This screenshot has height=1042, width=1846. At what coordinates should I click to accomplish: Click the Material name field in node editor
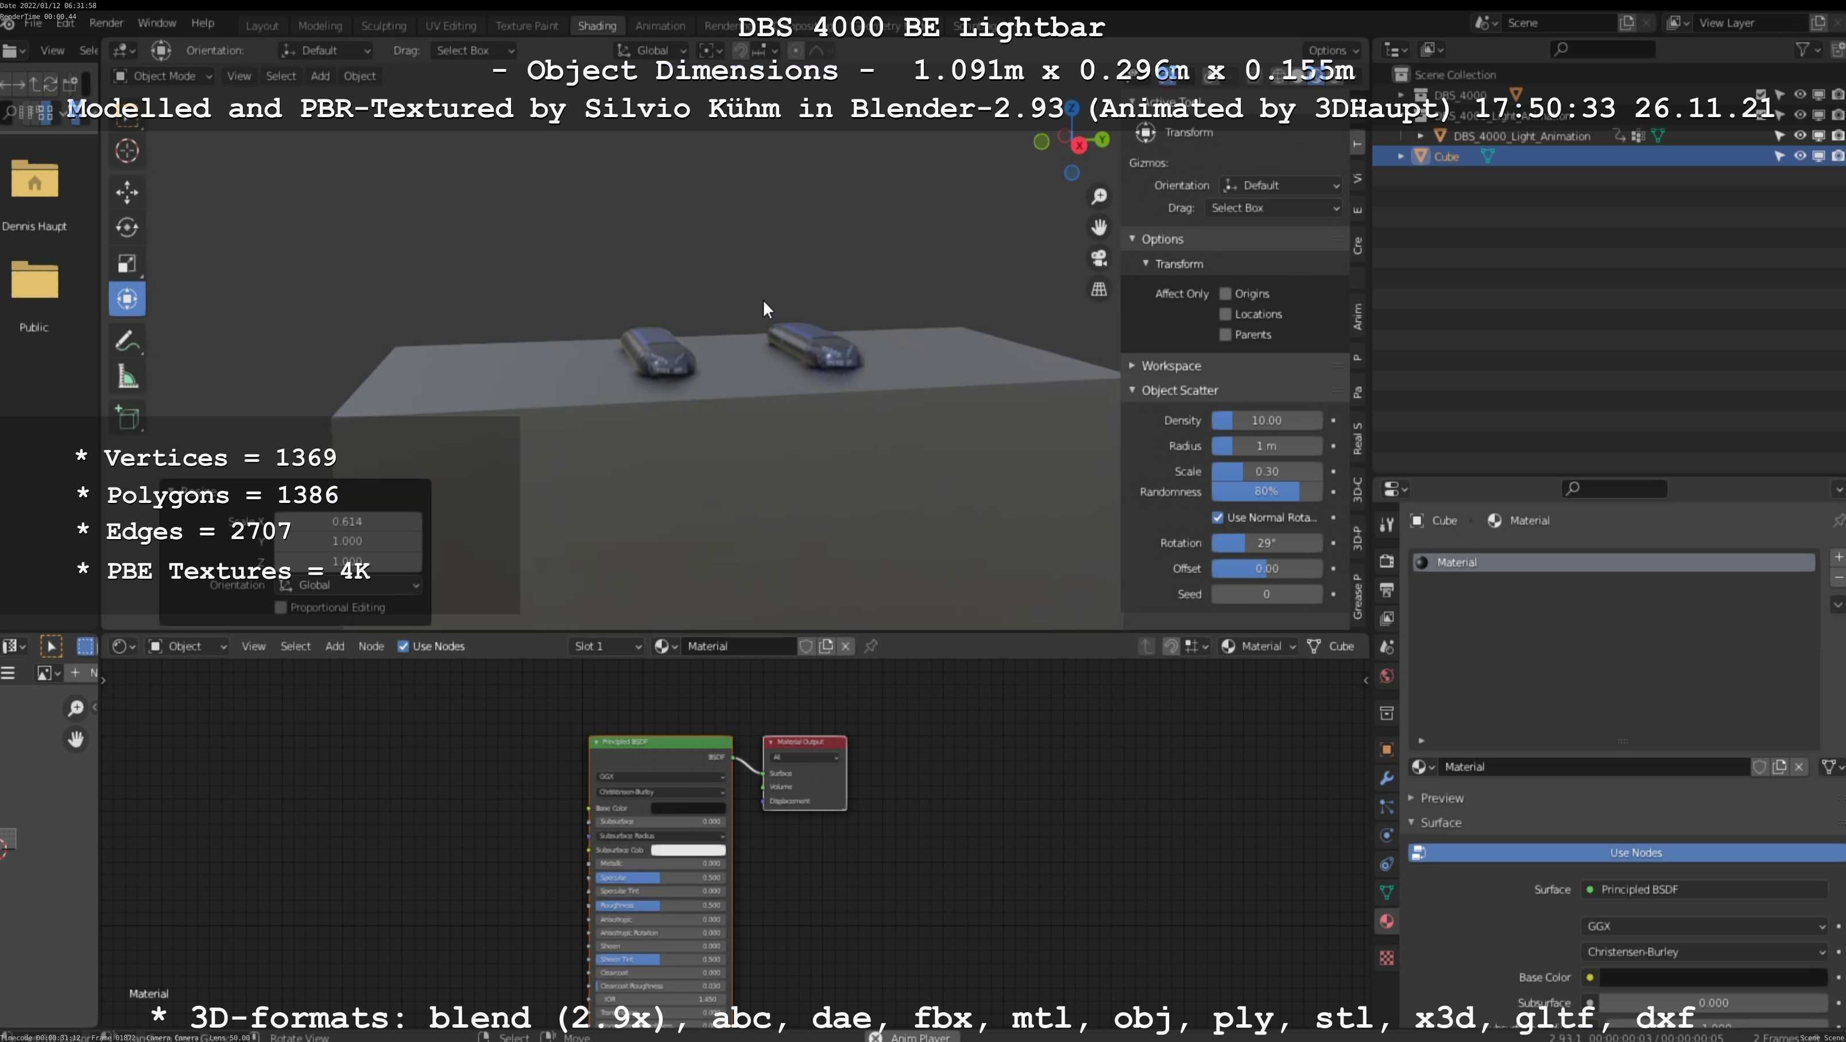point(739,646)
